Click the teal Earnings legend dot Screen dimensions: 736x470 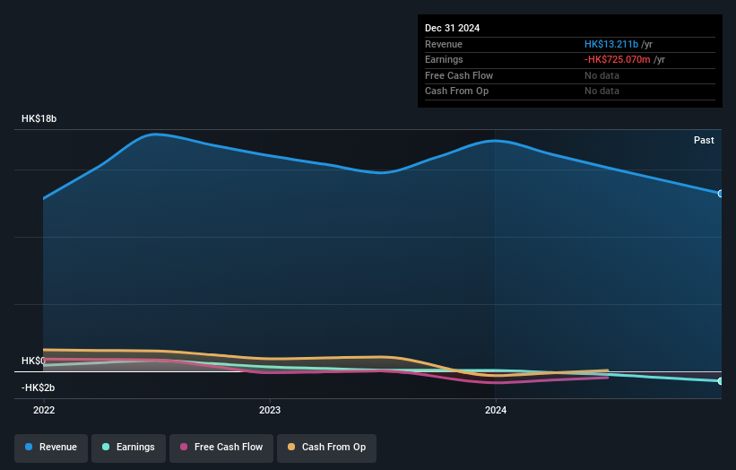(x=106, y=447)
